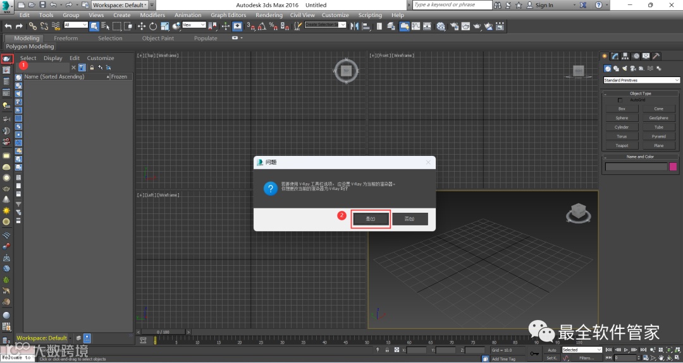Open the Display command panel tab
683x363 pixels.
pyautogui.click(x=646, y=56)
